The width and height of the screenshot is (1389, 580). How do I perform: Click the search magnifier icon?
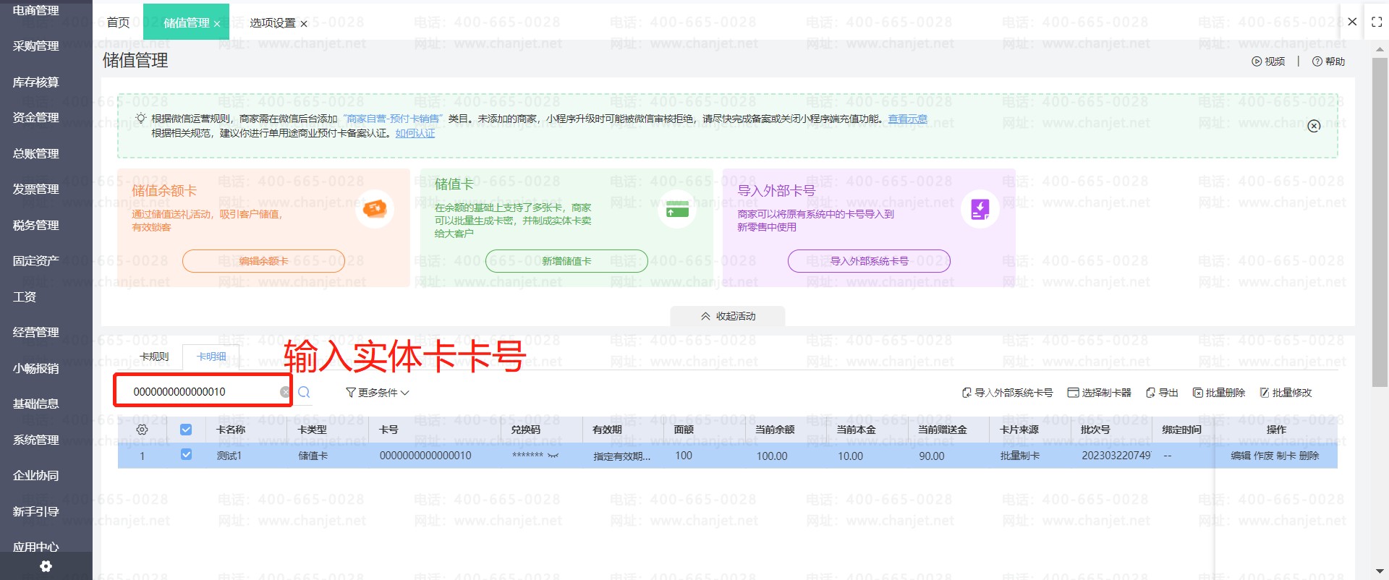305,392
